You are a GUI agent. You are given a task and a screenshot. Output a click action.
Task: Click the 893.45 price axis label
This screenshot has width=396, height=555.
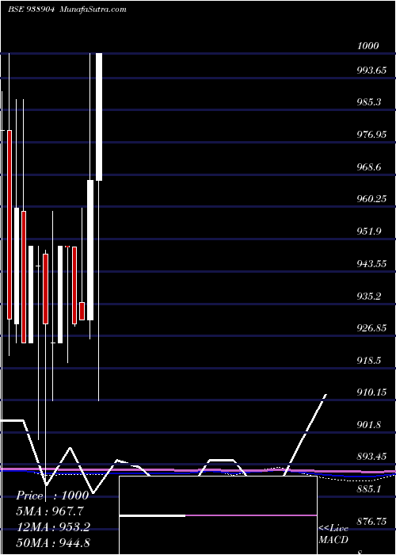(x=371, y=456)
